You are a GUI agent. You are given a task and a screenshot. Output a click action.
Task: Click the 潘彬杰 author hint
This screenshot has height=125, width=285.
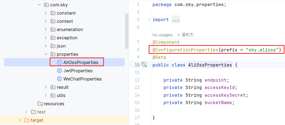[x=187, y=35]
